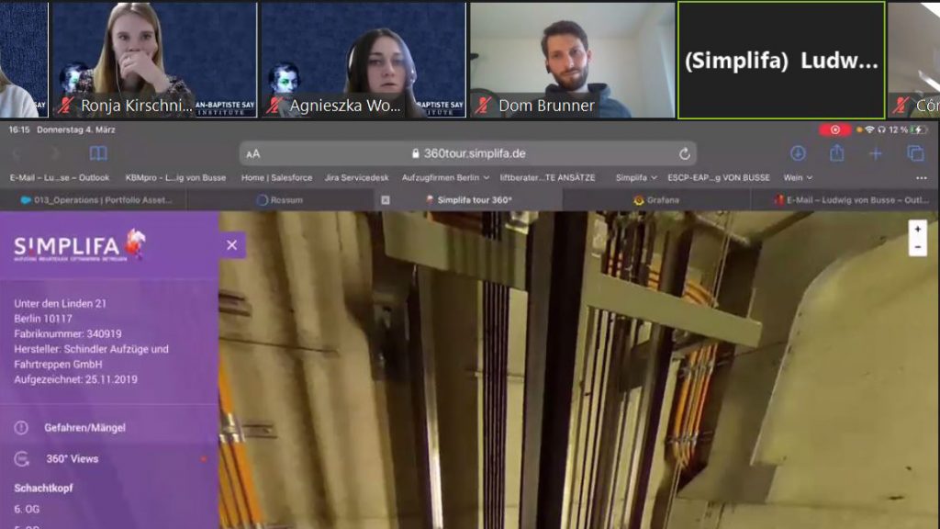
Task: Click the Gefahren/Mängel warning icon
Action: pos(21,428)
